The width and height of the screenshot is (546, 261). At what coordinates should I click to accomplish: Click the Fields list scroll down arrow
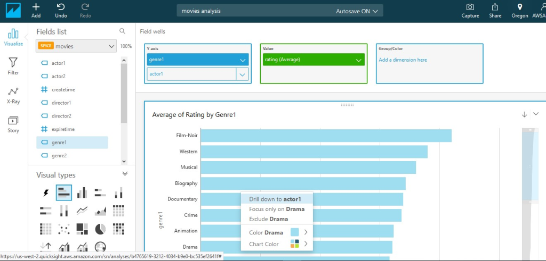pos(124,162)
